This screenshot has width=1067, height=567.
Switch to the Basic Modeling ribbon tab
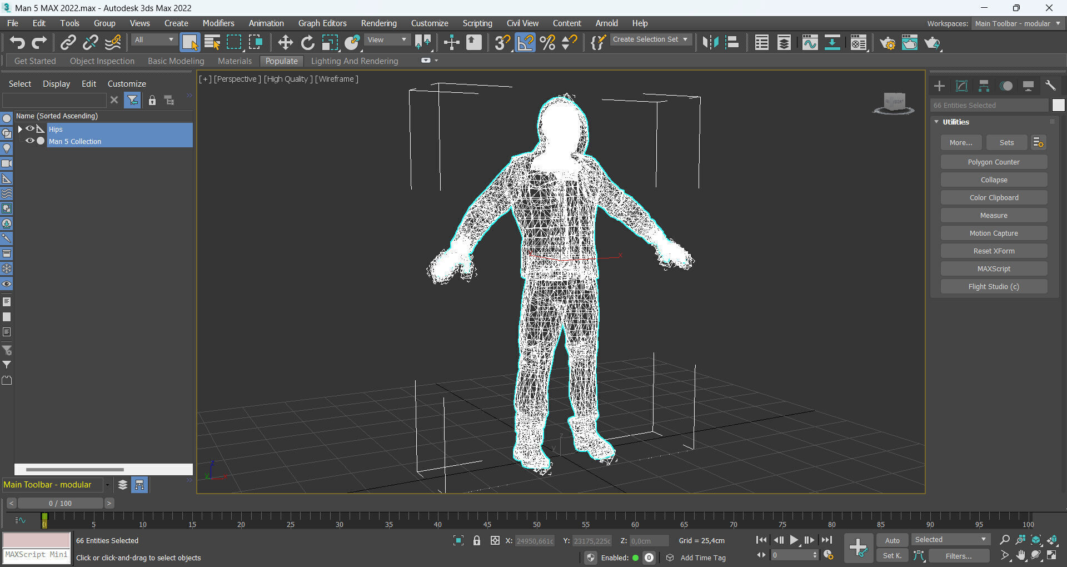point(176,61)
